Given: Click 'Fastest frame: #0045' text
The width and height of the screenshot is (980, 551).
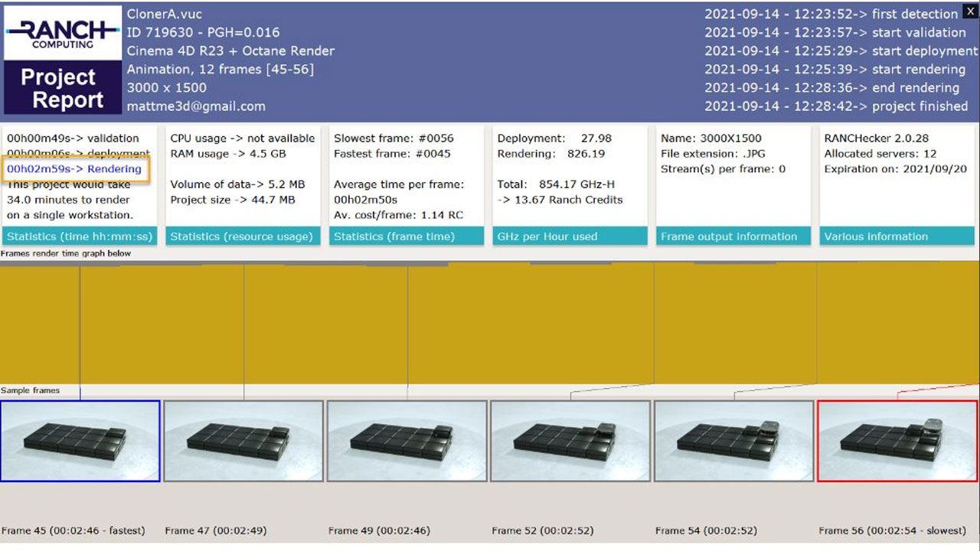Looking at the screenshot, I should [x=392, y=153].
